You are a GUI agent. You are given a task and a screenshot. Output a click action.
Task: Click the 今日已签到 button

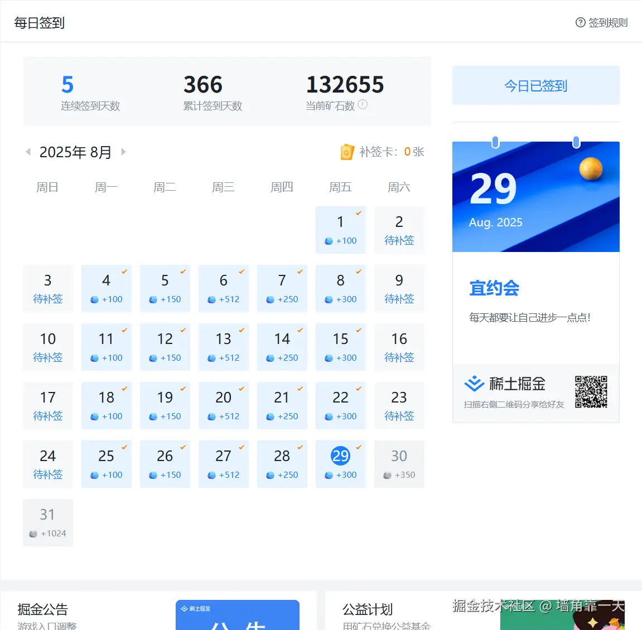[x=535, y=85]
